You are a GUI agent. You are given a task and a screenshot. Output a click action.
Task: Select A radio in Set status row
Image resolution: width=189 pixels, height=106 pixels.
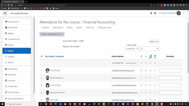[x=155, y=63]
